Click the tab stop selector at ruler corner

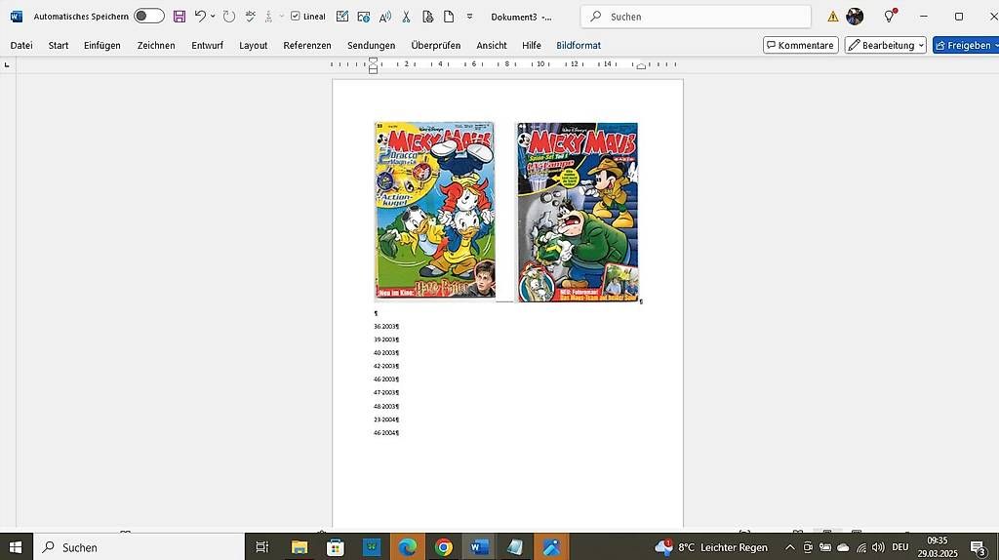7,64
